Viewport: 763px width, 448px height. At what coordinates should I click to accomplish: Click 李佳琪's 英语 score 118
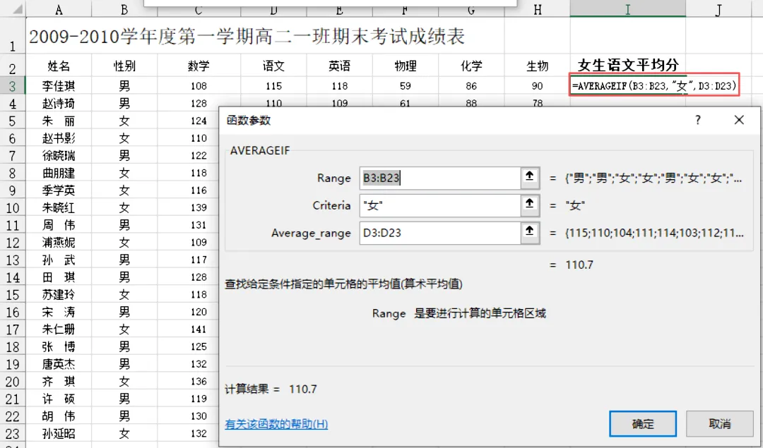pos(339,86)
